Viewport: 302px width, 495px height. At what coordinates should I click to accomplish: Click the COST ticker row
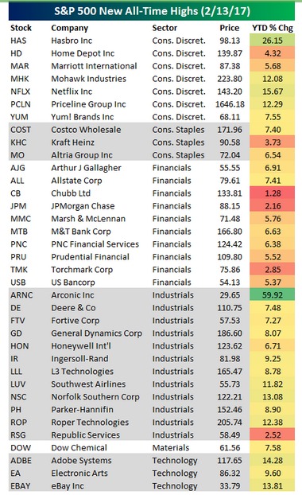[151, 130]
